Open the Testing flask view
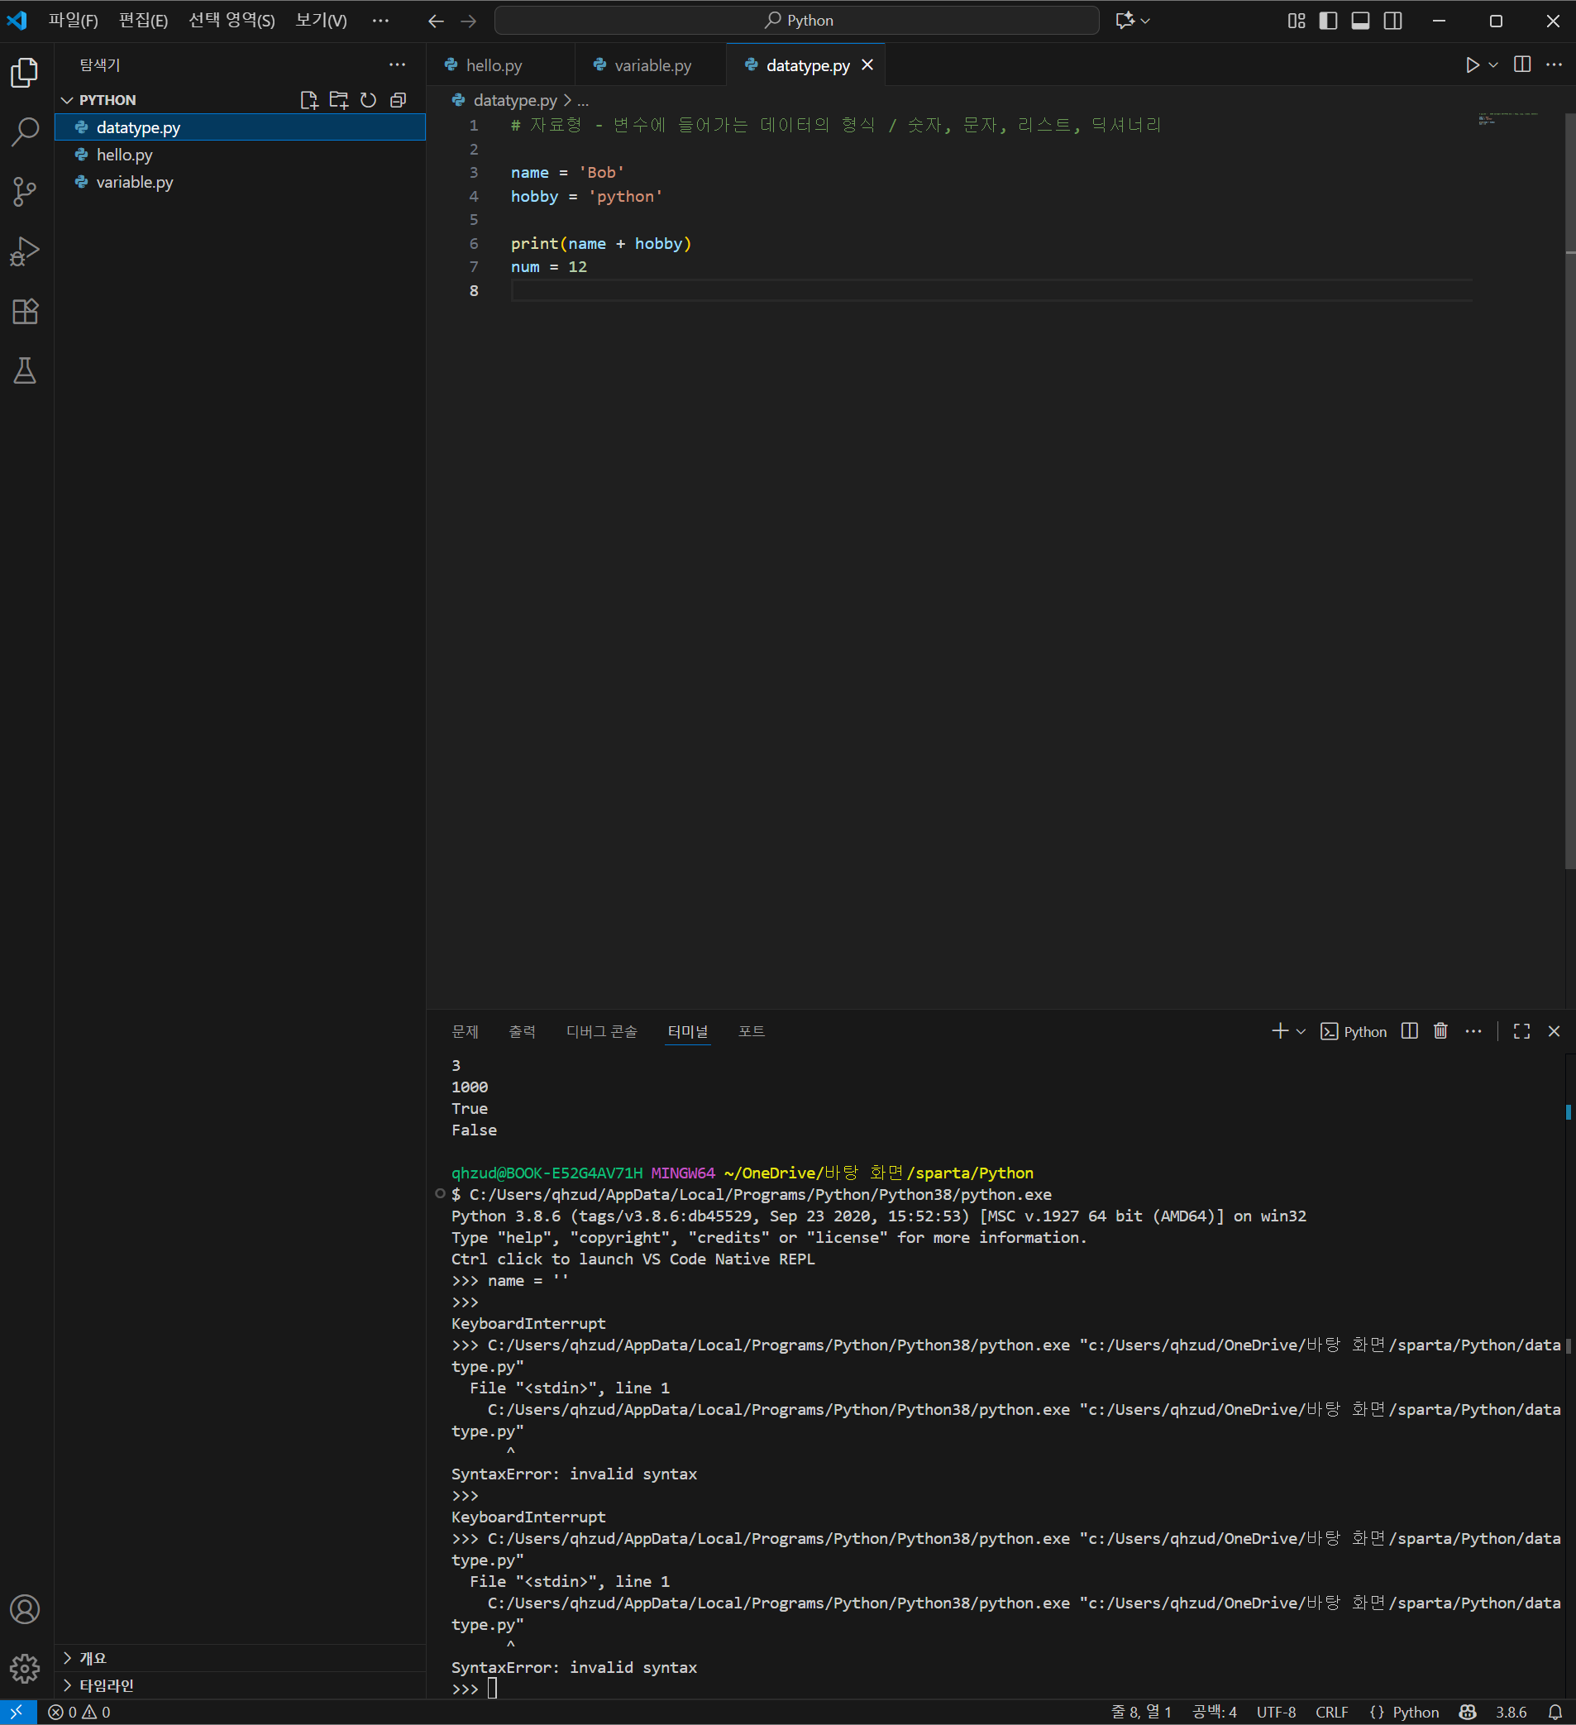 pos(25,370)
